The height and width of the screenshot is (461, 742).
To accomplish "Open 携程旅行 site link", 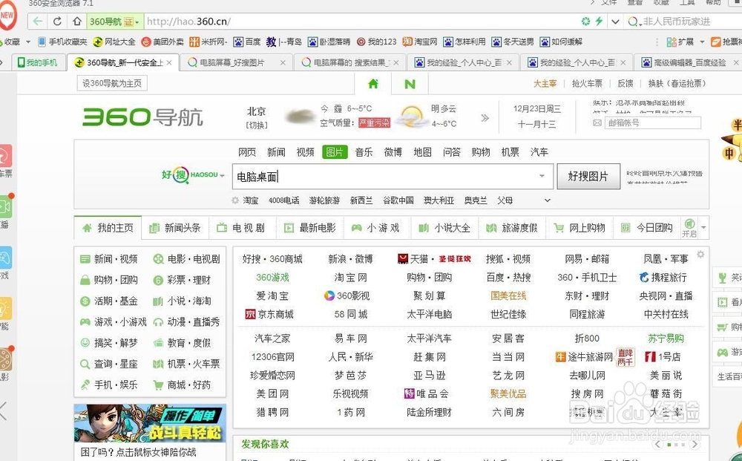I will pyautogui.click(x=663, y=278).
